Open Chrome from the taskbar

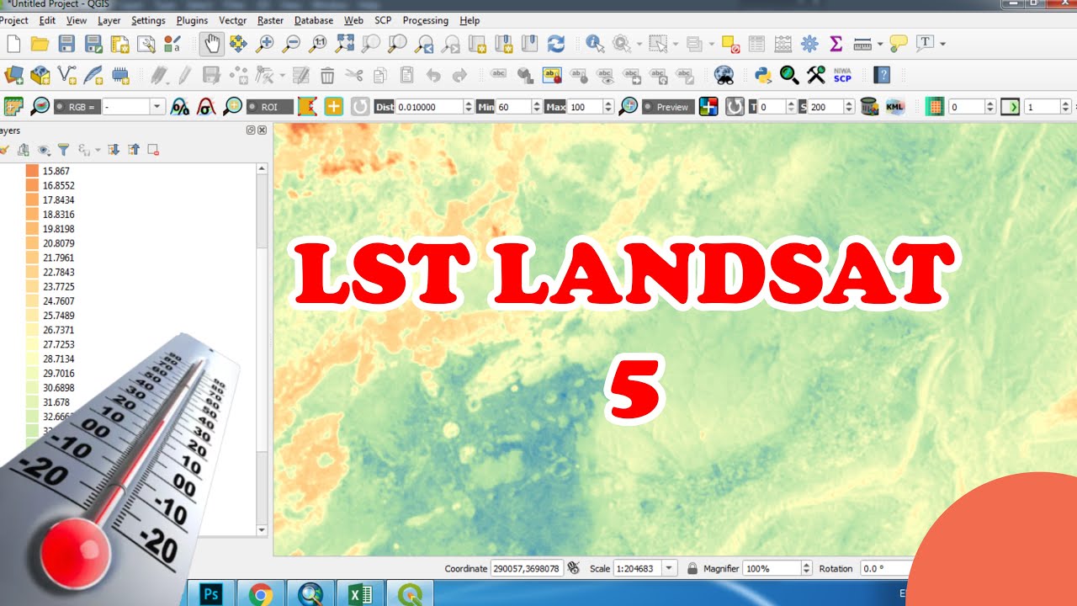tap(260, 594)
